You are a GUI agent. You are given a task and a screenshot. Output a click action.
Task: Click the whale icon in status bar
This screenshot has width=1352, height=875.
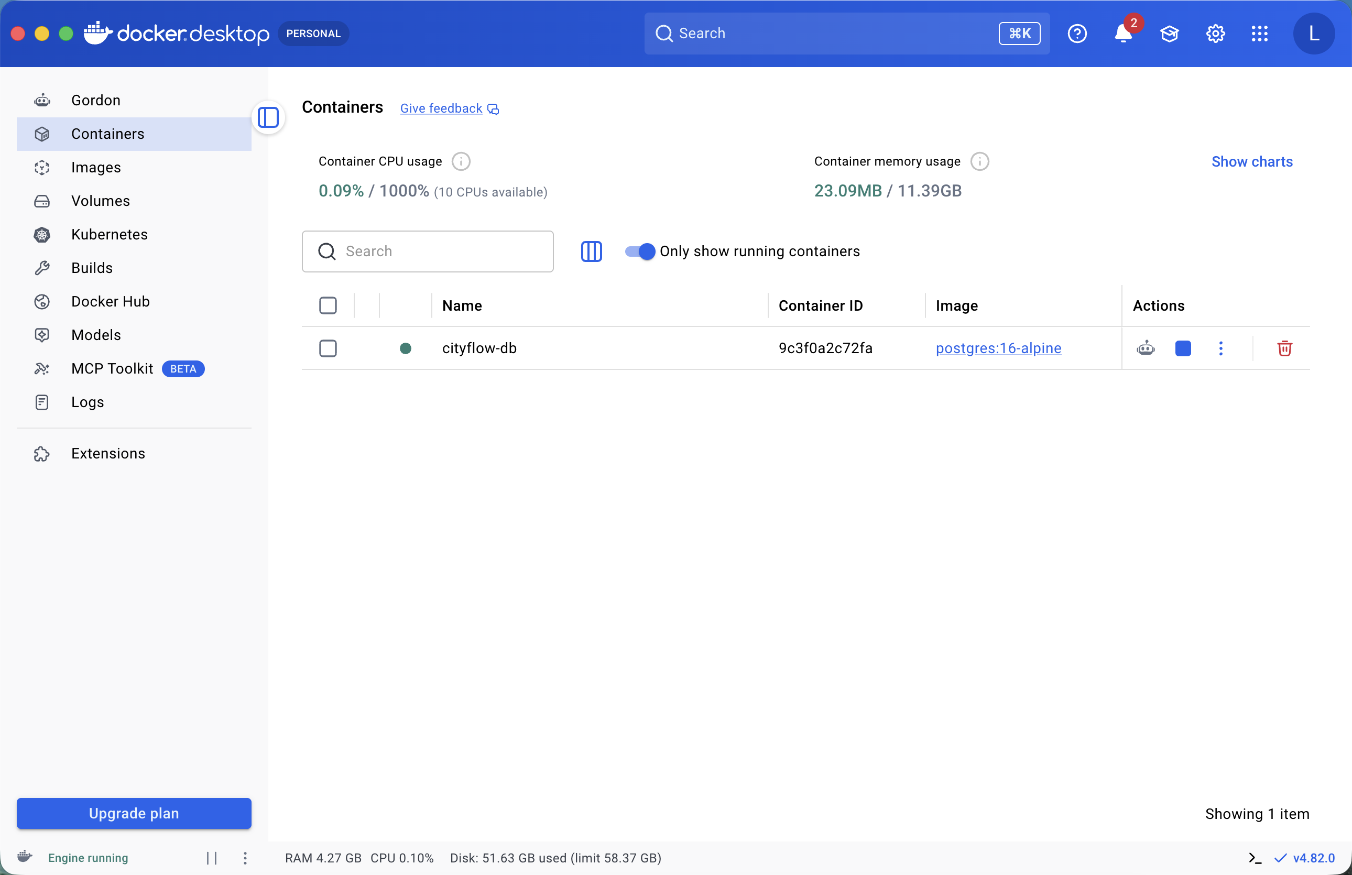pyautogui.click(x=25, y=856)
